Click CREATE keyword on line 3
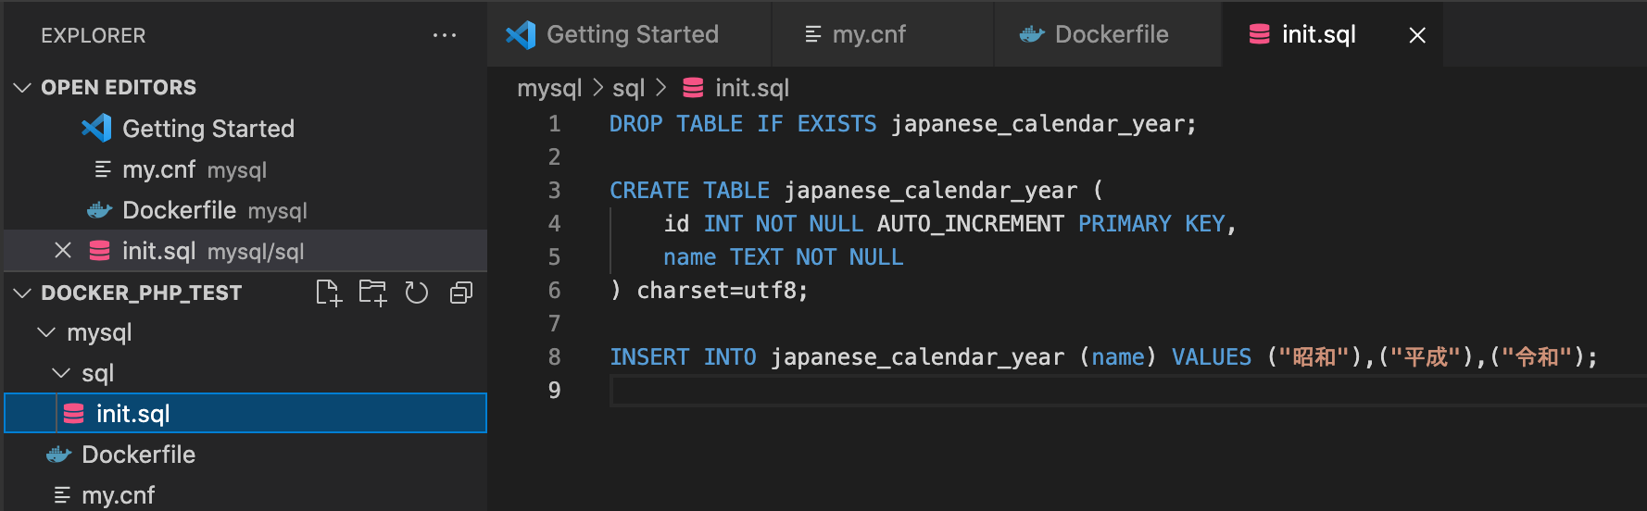Viewport: 1647px width, 511px height. (649, 191)
